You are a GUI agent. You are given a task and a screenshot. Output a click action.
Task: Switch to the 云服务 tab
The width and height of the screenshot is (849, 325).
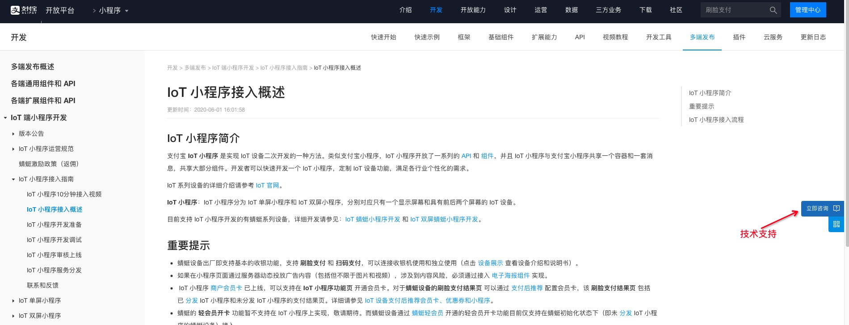pos(773,37)
